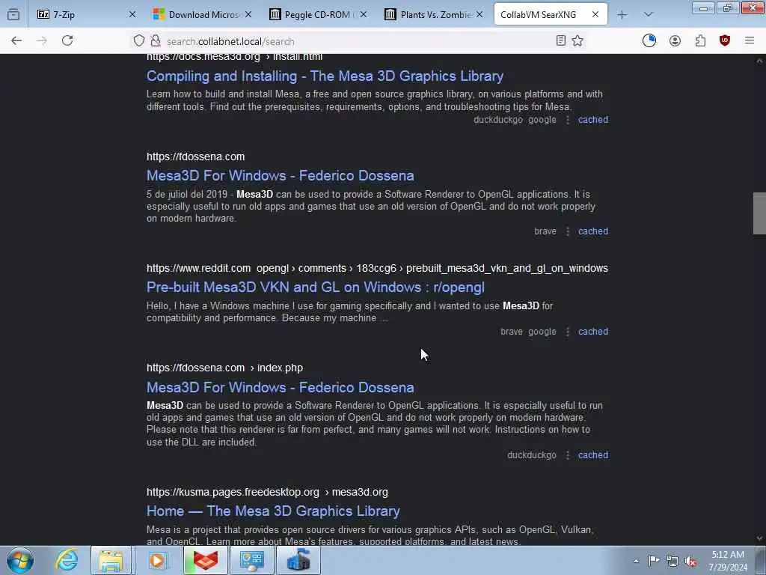Expand options dots for reddit result
This screenshot has height=575, width=766.
click(568, 332)
